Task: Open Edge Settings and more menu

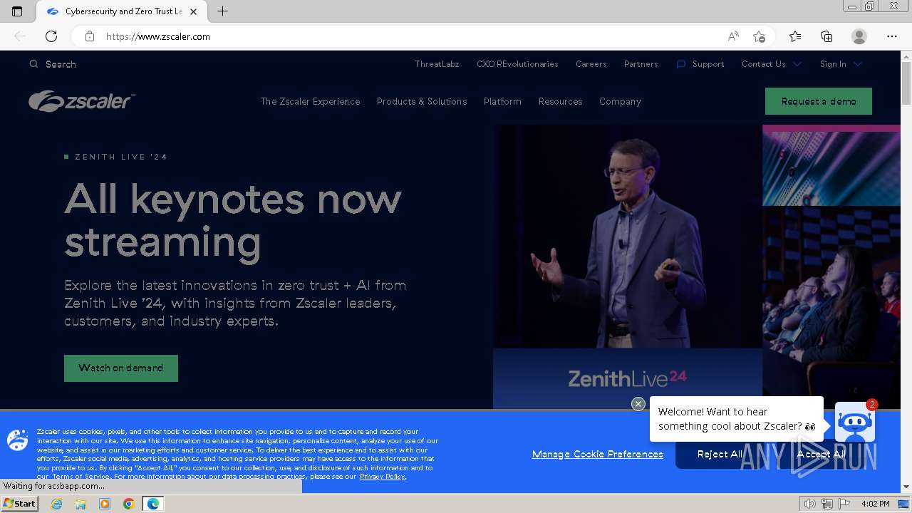Action: pos(892,36)
